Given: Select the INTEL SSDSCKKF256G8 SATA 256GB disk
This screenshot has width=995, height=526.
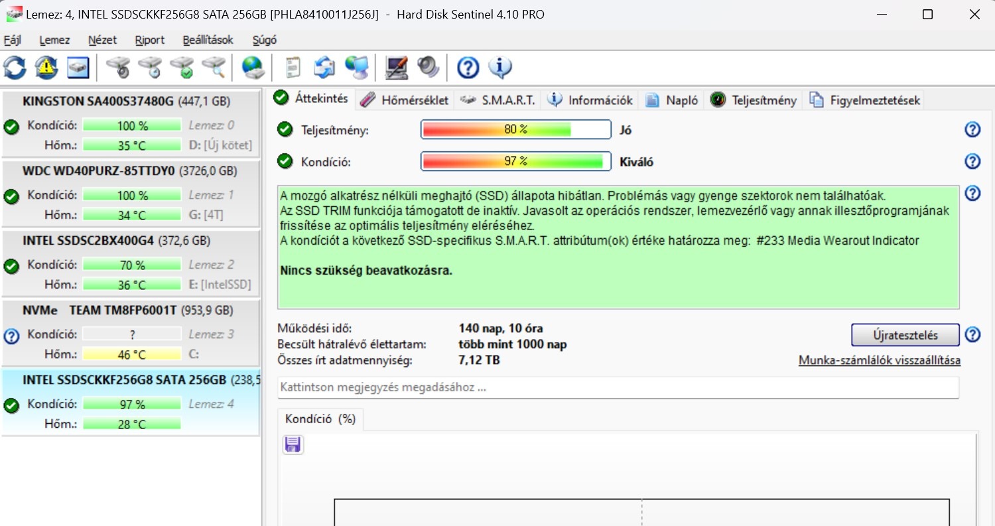Looking at the screenshot, I should pos(130,402).
